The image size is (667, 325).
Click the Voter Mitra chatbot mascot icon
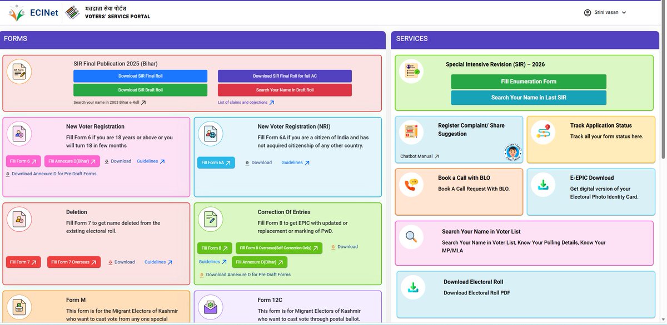tap(513, 151)
